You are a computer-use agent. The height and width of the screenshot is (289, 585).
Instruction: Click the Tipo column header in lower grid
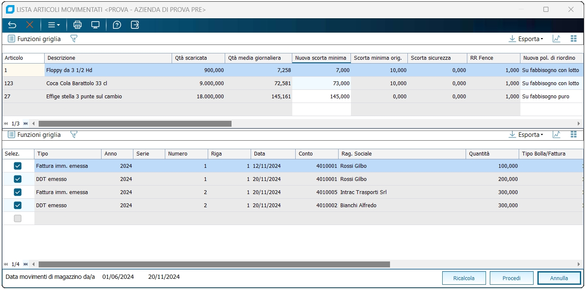coord(68,154)
